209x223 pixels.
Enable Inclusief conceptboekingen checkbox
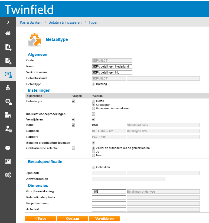tap(93, 114)
